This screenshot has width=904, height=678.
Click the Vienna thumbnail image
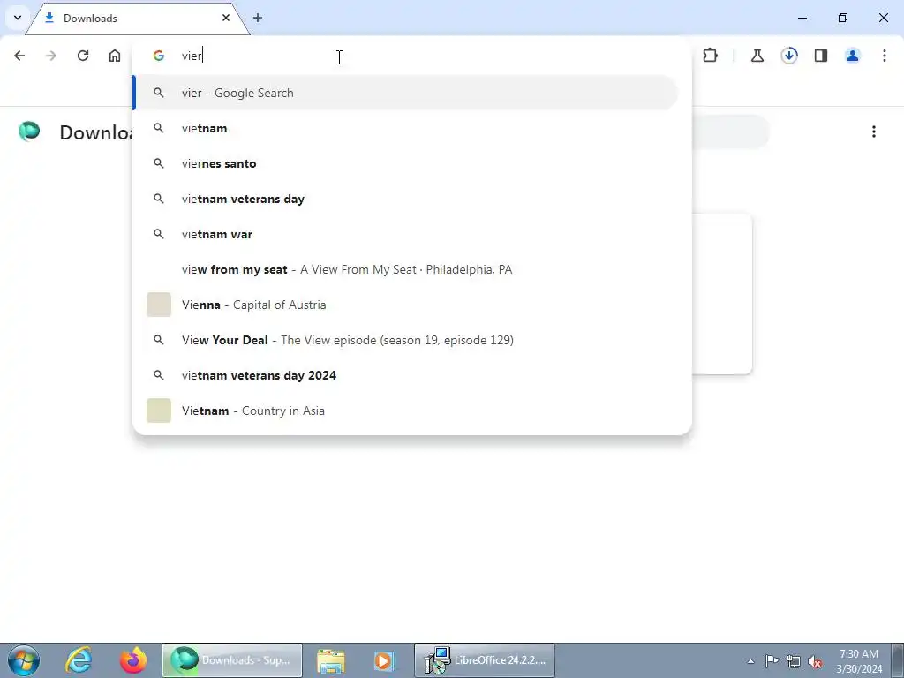(x=159, y=305)
